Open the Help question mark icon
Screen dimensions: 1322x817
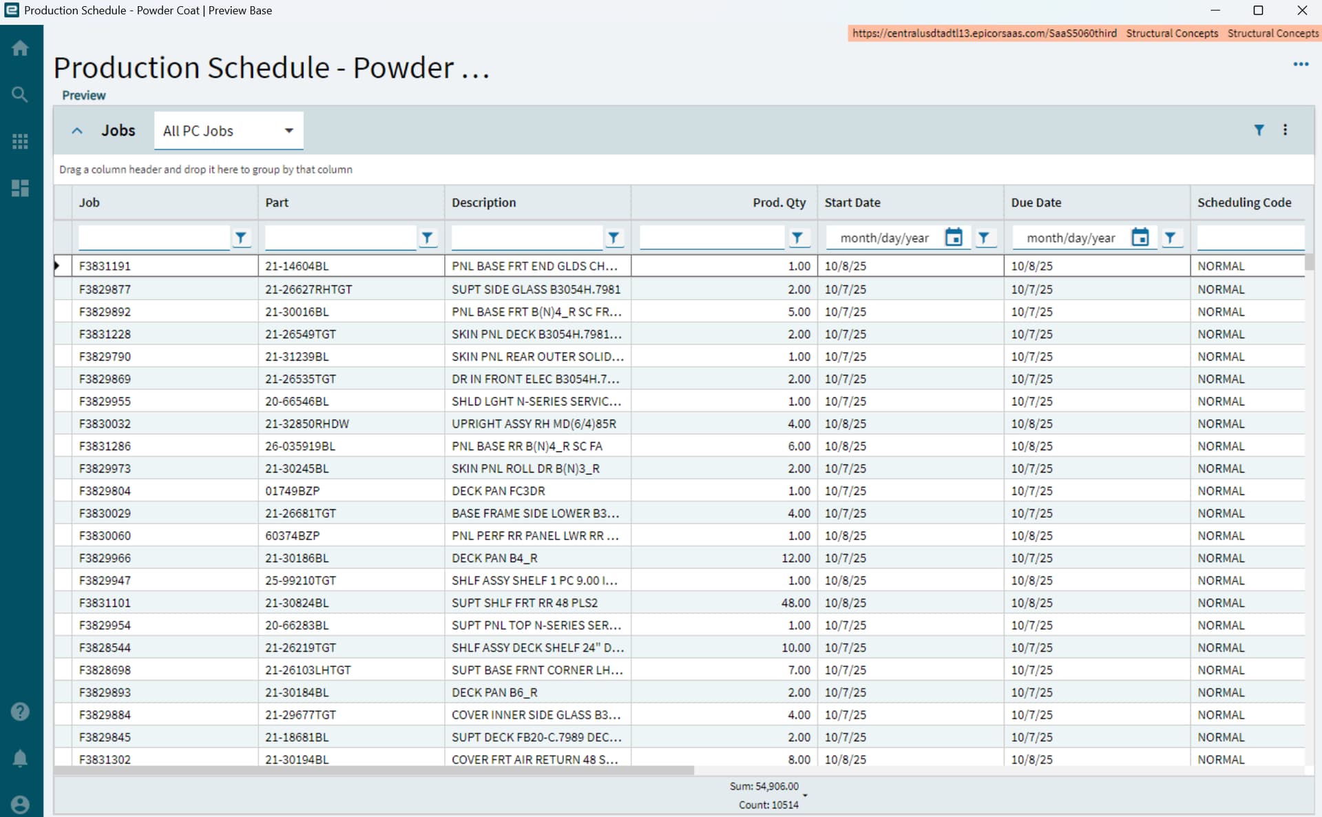click(x=21, y=712)
